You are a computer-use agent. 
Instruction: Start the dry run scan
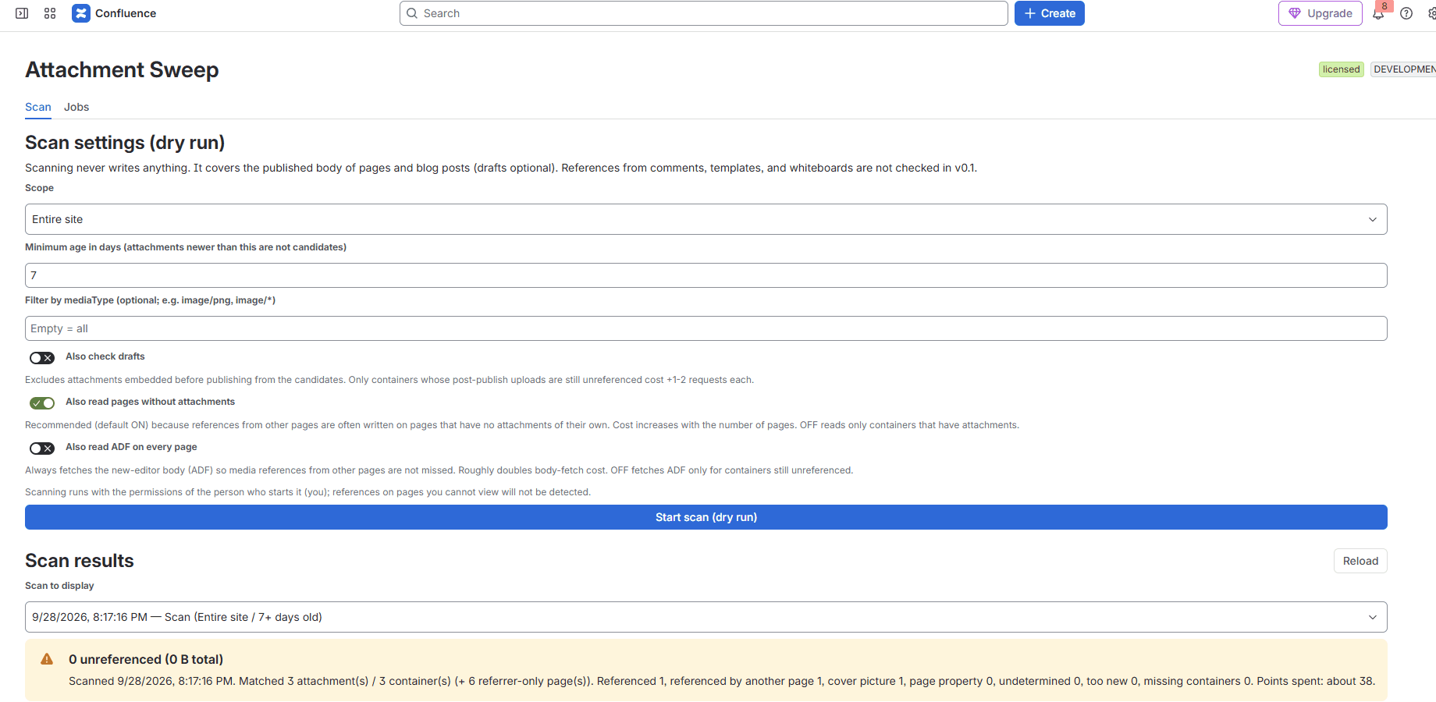point(706,517)
